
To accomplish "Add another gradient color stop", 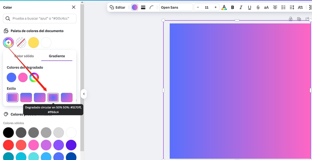I will click(34, 77).
